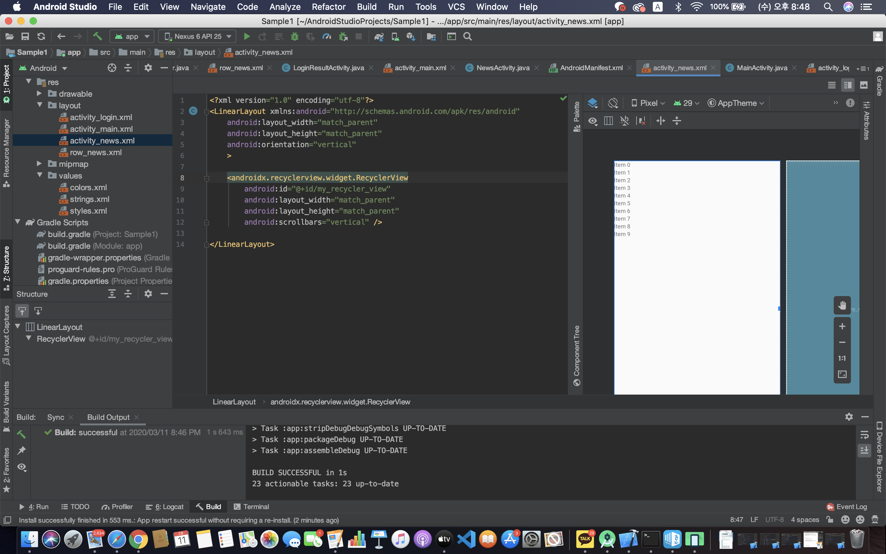
Task: Open the AVD Manager toolbar icon
Action: click(395, 36)
